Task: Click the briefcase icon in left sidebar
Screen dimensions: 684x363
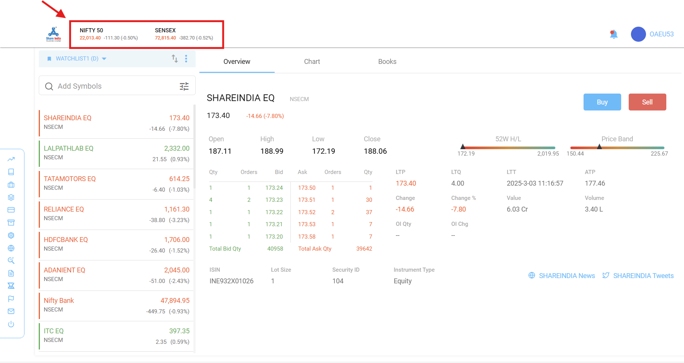Action: pos(11,185)
